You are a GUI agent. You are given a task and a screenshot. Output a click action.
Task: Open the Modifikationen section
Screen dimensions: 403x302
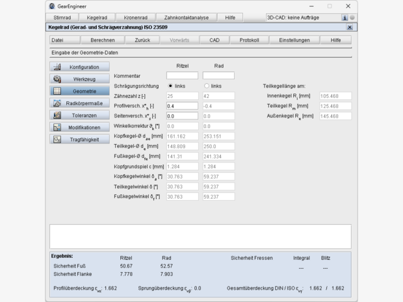click(79, 127)
